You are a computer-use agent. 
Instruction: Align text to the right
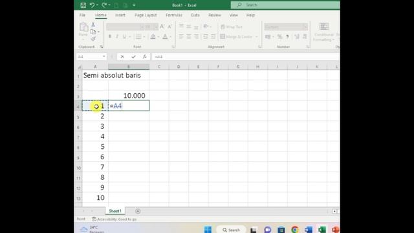(x=196, y=36)
